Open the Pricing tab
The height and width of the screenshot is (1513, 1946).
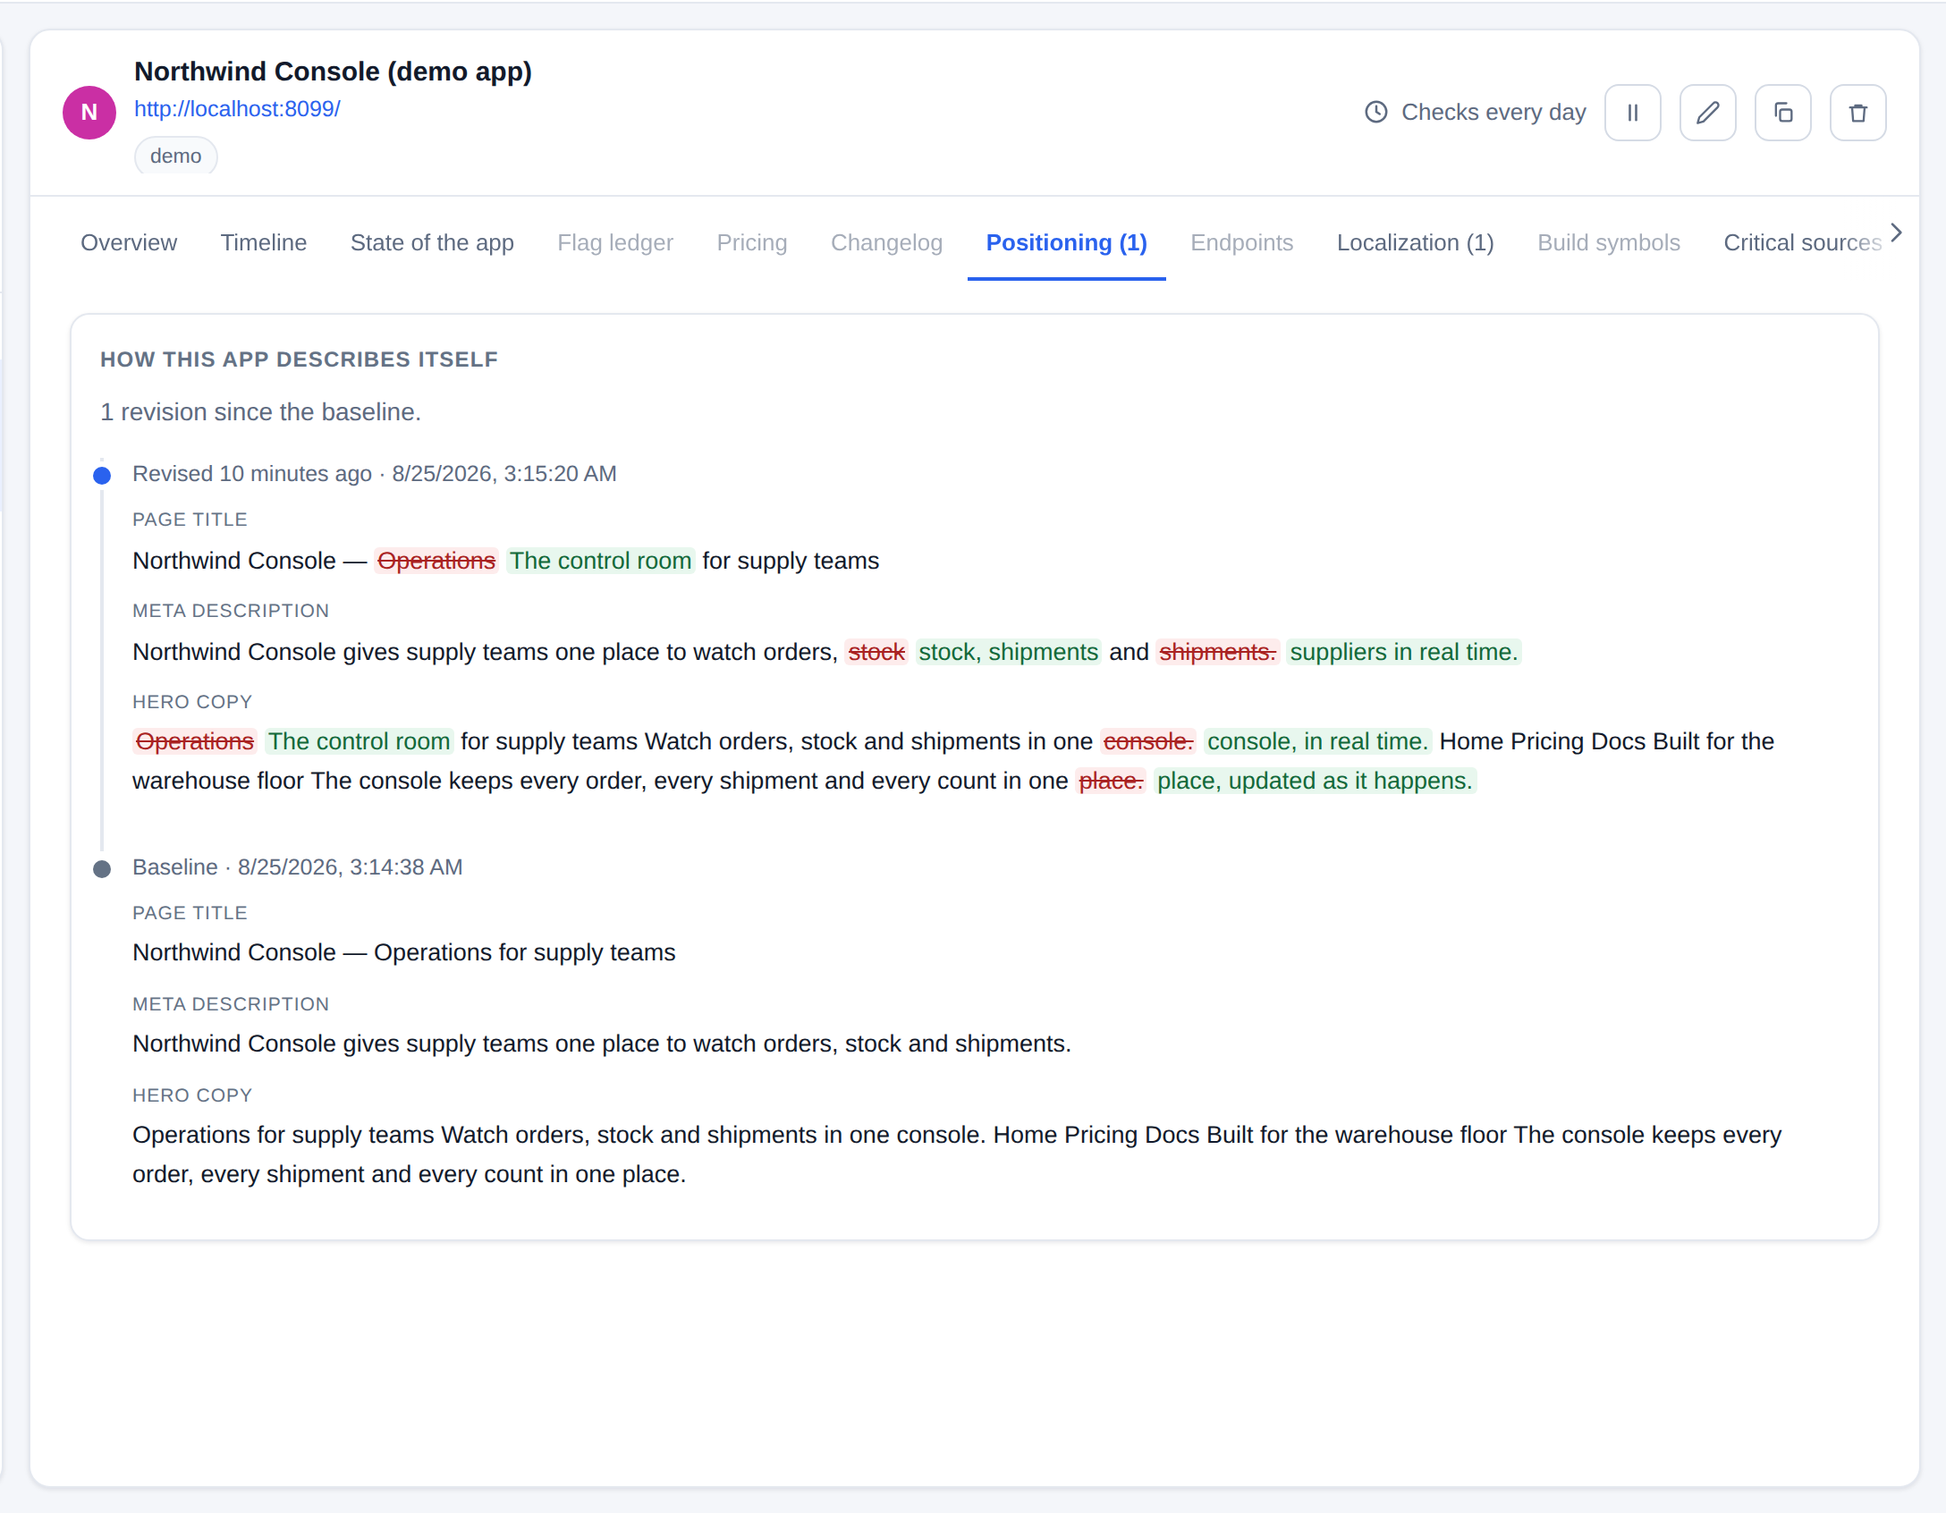(752, 242)
